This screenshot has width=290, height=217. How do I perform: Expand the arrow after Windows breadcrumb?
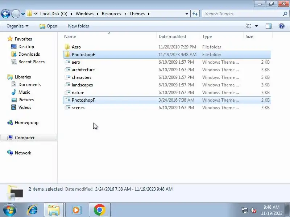tap(98, 14)
